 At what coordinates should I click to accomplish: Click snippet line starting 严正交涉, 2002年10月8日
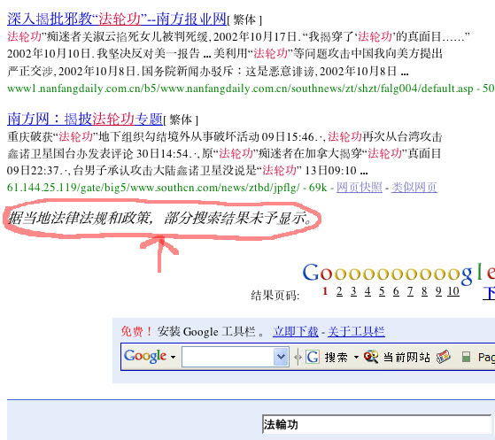208,72
